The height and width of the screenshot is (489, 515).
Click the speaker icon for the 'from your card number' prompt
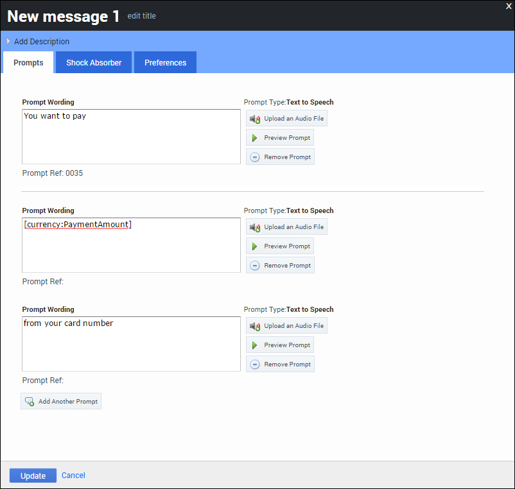coord(255,326)
